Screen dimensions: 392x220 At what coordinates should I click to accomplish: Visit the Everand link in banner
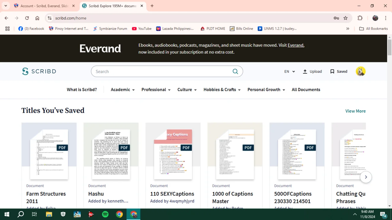(296, 45)
